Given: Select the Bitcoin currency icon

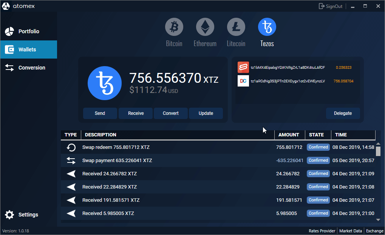Looking at the screenshot, I should coord(174,27).
